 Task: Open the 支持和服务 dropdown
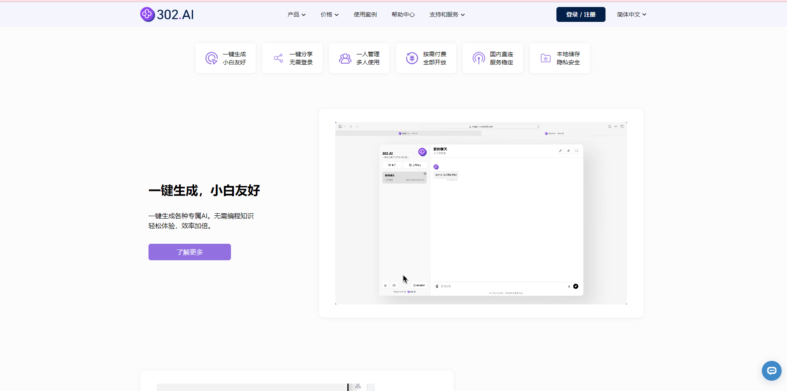[447, 14]
